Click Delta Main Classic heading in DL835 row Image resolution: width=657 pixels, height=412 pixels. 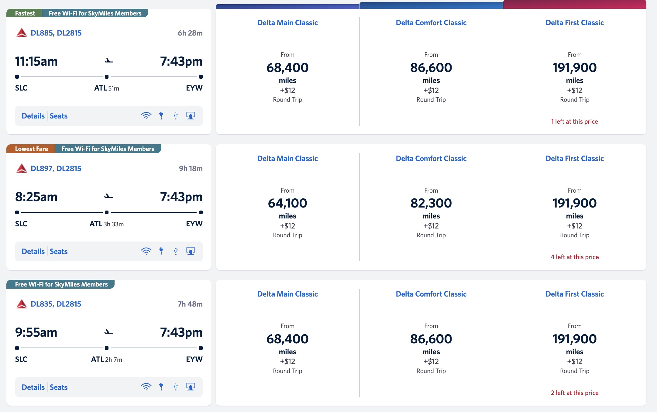point(287,294)
